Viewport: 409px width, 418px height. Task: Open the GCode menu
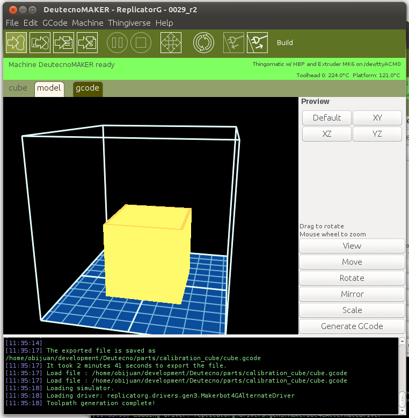click(55, 23)
